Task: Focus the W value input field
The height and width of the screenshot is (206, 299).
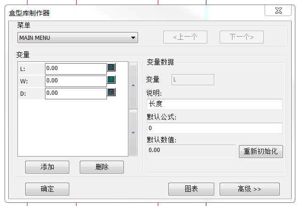Action: pos(76,81)
